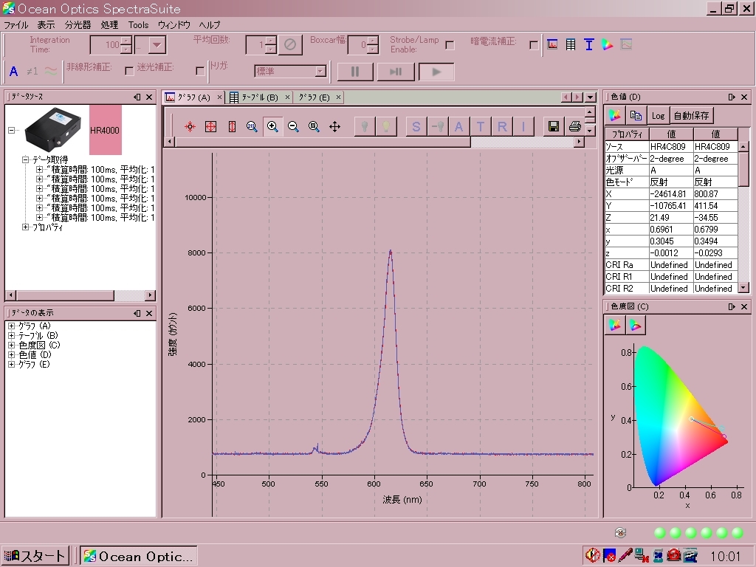This screenshot has width=756, height=567.
Task: Click the color wheel icon in color values panel
Action: 615,115
